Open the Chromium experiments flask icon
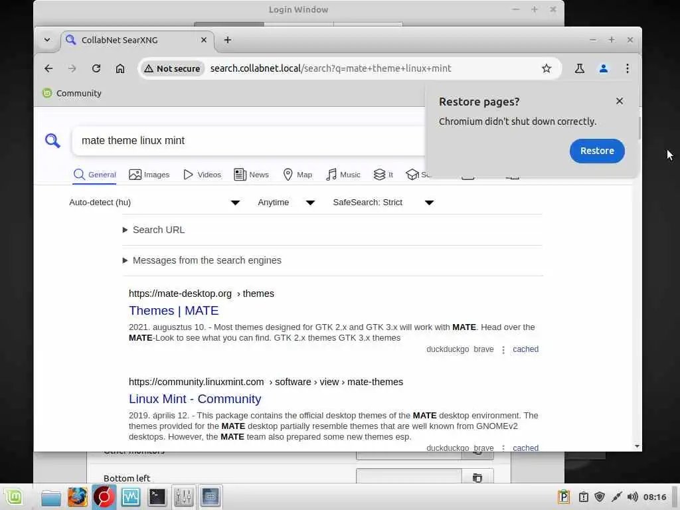Image resolution: width=680 pixels, height=510 pixels. tap(579, 68)
